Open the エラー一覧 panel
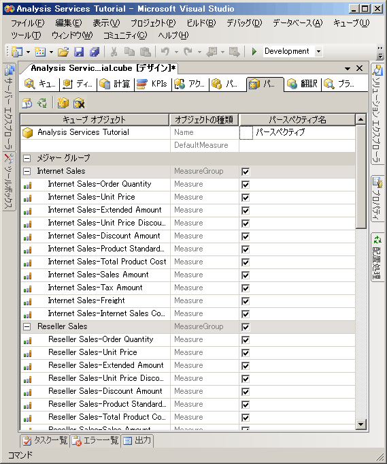Viewport: 387px width, 464px height. click(95, 441)
